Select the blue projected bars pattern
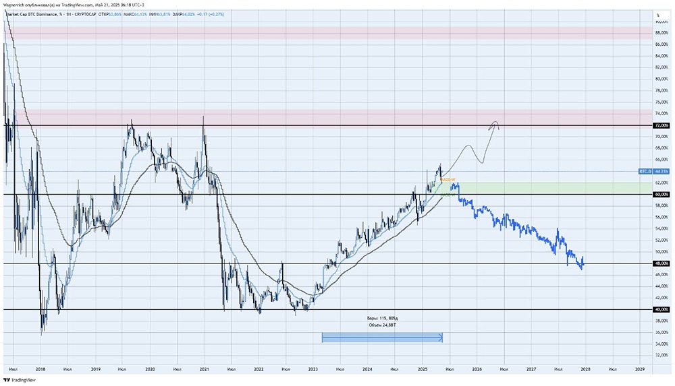 point(516,226)
